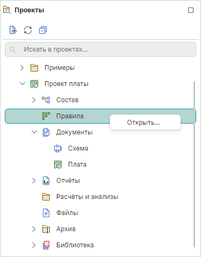This screenshot has width=201, height=257.
Task: Click the Файлы document icon
Action: tap(46, 213)
